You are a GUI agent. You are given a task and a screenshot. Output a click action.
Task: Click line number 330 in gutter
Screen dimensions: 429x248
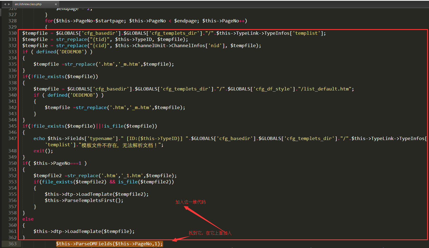tap(12, 33)
